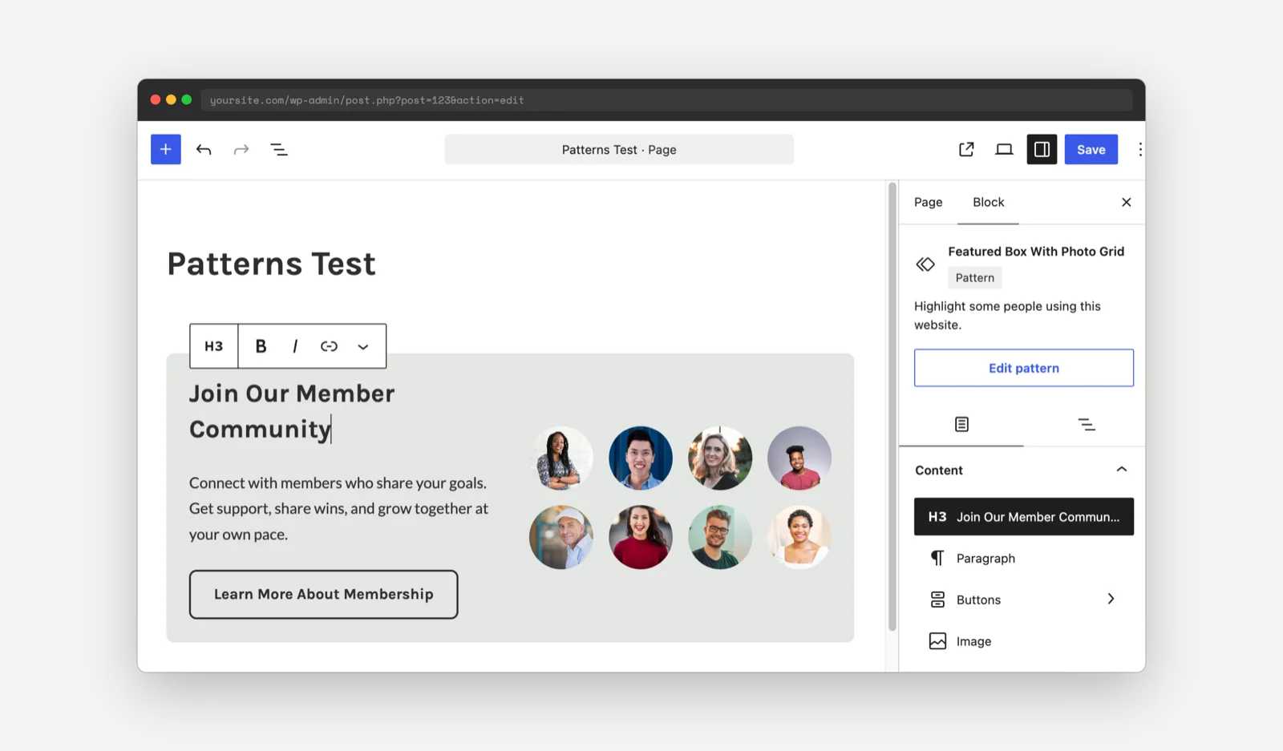Undo the last change
This screenshot has height=751, width=1283.
pyautogui.click(x=204, y=149)
